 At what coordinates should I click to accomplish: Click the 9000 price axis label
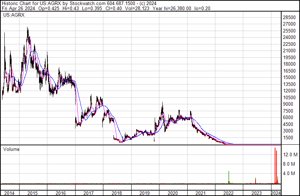(x=288, y=104)
